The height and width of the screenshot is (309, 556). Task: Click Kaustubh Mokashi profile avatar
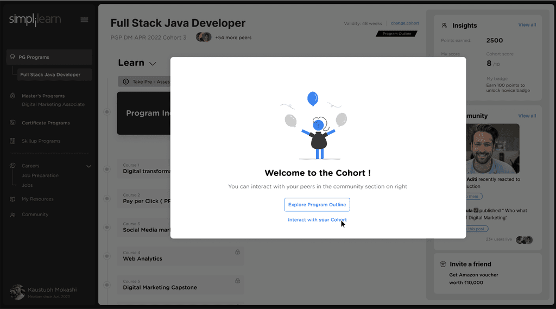17,292
